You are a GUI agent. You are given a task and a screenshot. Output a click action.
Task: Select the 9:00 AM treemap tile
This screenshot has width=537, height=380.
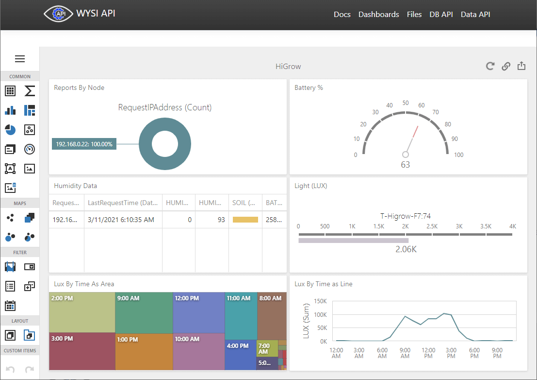(x=144, y=313)
